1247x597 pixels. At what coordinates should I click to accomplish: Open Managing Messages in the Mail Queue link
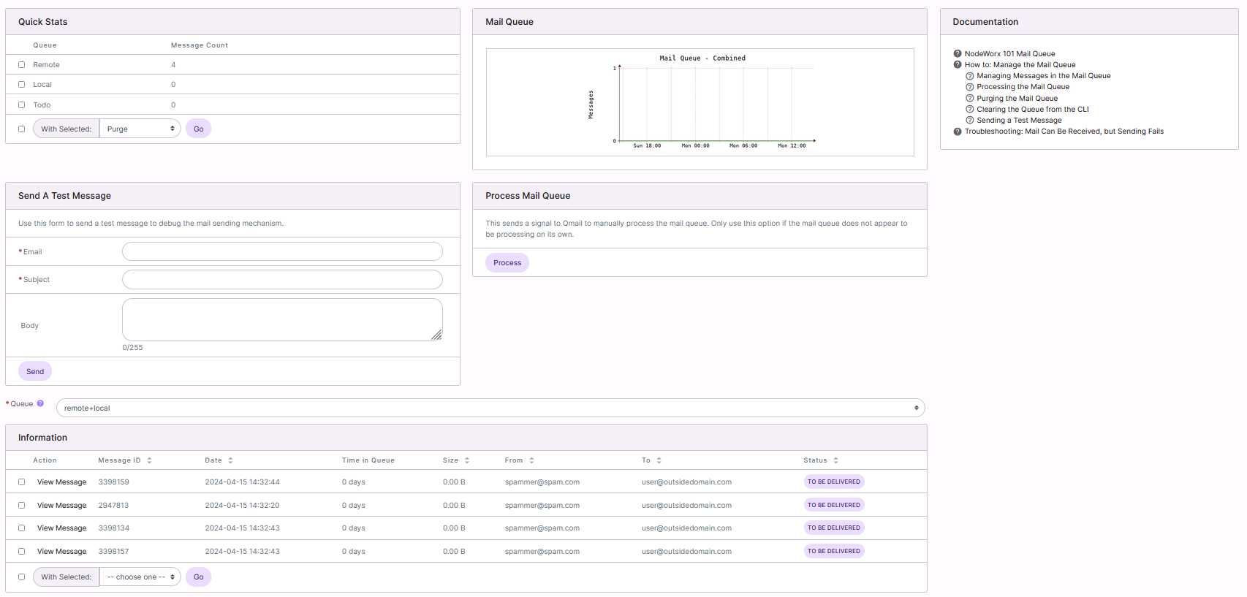tap(1044, 76)
